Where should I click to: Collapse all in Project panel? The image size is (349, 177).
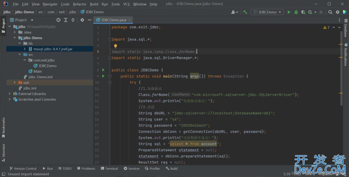pos(73,20)
